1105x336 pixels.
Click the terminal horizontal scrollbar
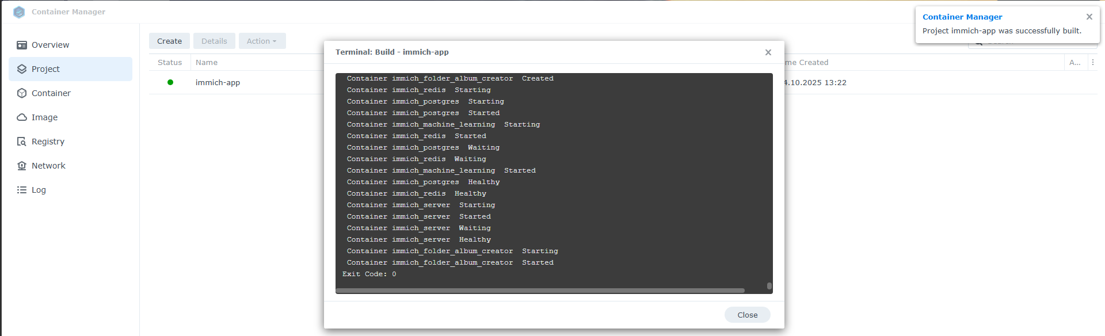pyautogui.click(x=540, y=291)
